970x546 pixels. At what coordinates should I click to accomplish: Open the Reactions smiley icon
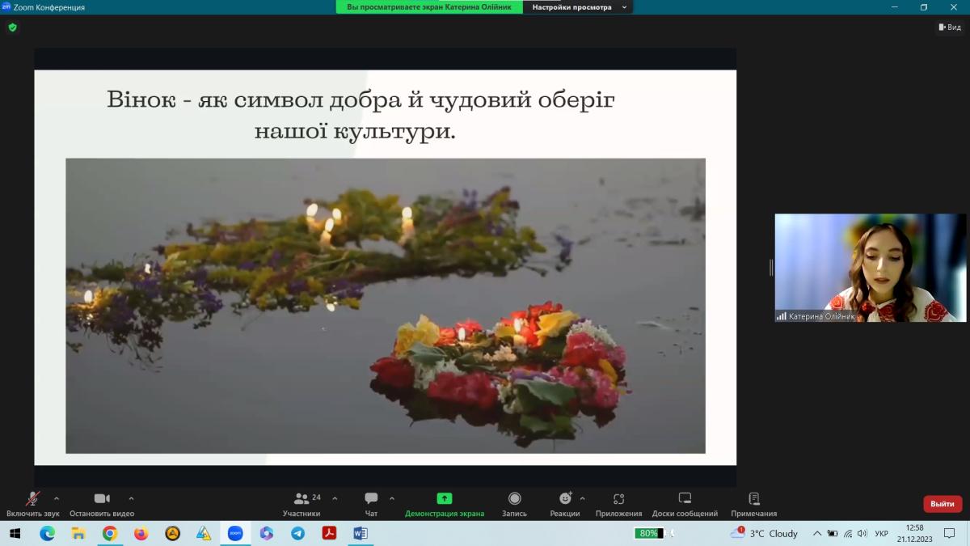[x=565, y=499]
